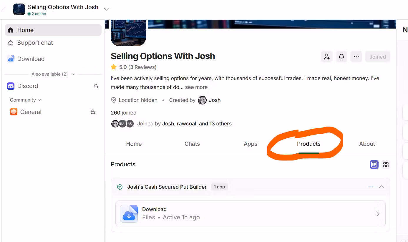
Task: Click the Joined membership button
Action: (x=378, y=57)
